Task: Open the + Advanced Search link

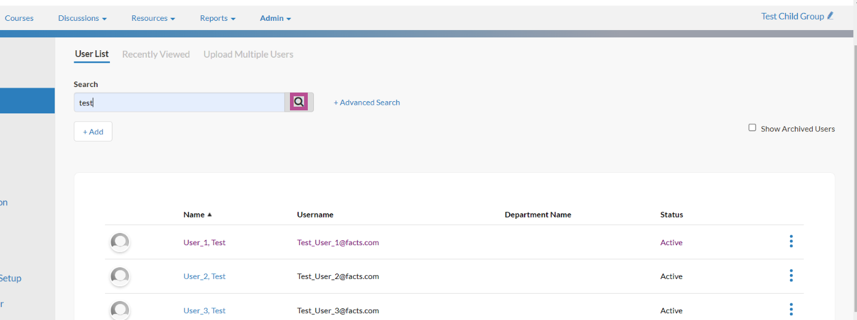Action: pyautogui.click(x=367, y=102)
